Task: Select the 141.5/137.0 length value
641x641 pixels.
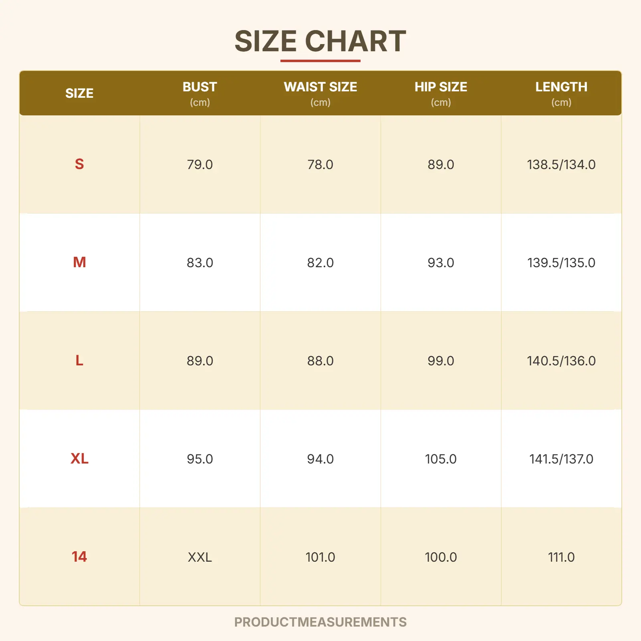Action: pyautogui.click(x=561, y=459)
